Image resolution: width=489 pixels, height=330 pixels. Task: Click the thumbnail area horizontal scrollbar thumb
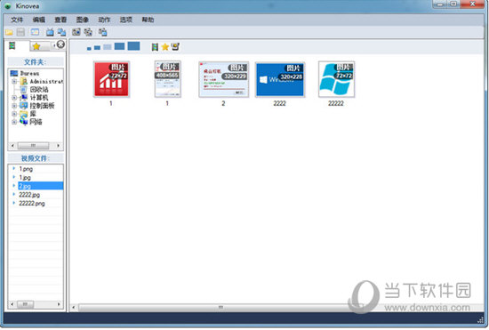tap(220, 308)
